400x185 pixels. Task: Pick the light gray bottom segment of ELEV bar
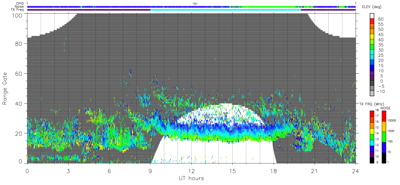pyautogui.click(x=372, y=94)
